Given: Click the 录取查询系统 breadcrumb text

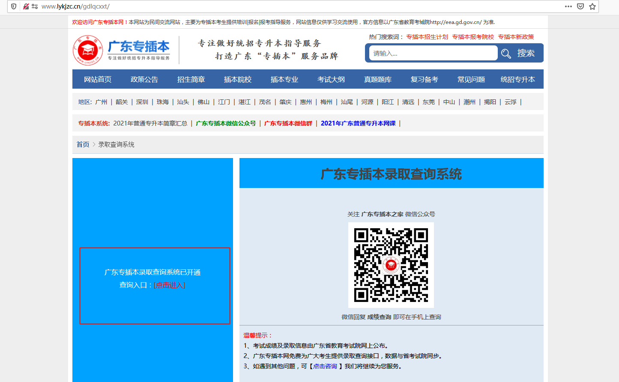Looking at the screenshot, I should 117,145.
